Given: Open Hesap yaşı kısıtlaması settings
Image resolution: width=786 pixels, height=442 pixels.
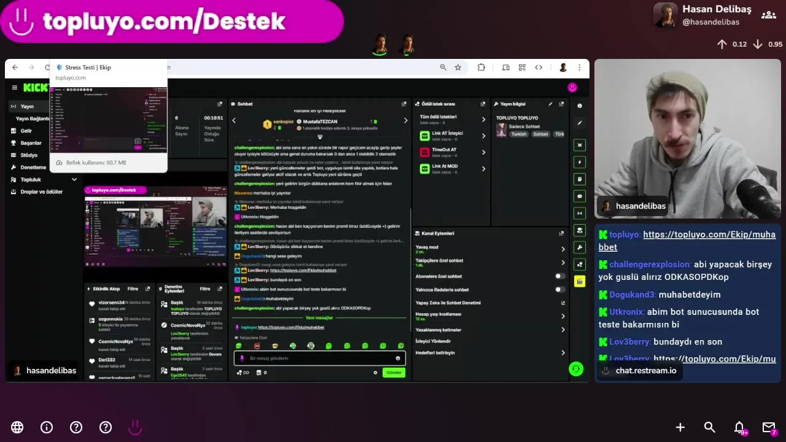Looking at the screenshot, I should (x=490, y=316).
